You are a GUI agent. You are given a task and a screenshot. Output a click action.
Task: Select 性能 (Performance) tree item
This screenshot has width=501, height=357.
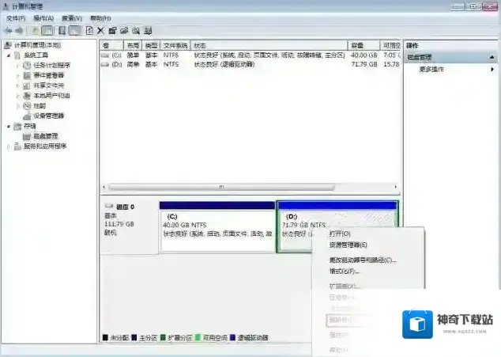(x=39, y=105)
